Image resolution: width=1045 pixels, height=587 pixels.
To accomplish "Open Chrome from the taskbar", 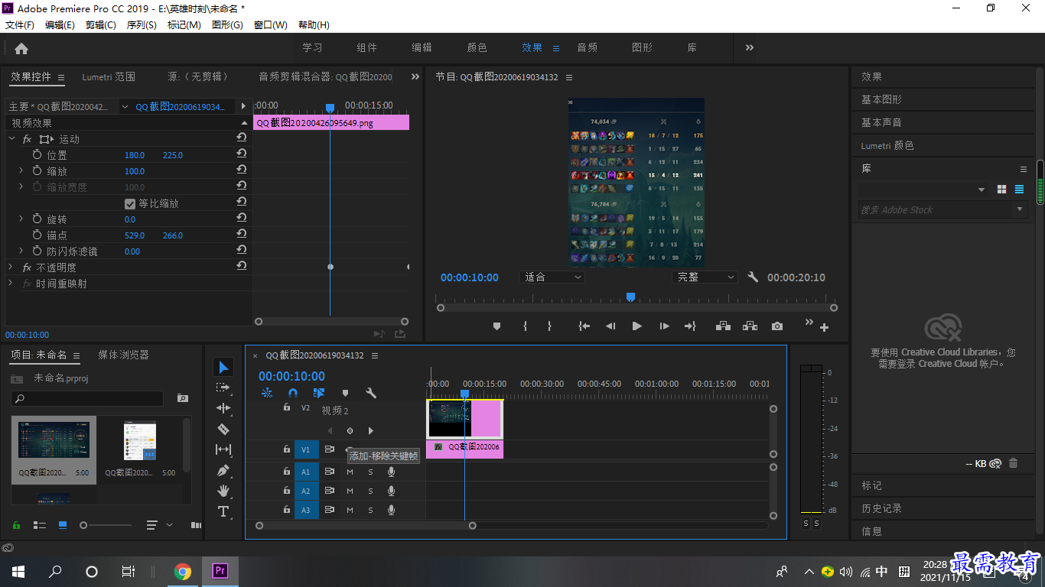I will [182, 572].
